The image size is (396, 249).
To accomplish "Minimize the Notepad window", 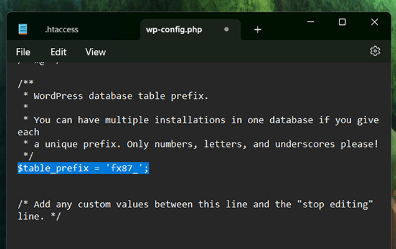I will click(x=309, y=22).
